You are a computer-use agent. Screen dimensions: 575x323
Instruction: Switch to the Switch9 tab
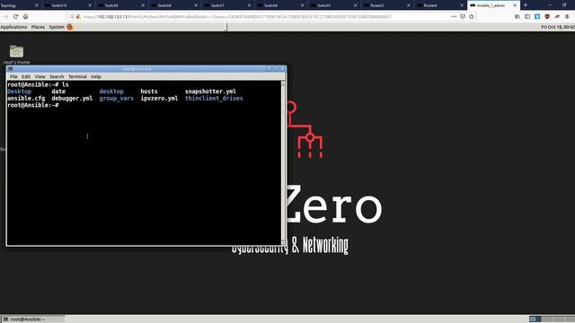121,5
